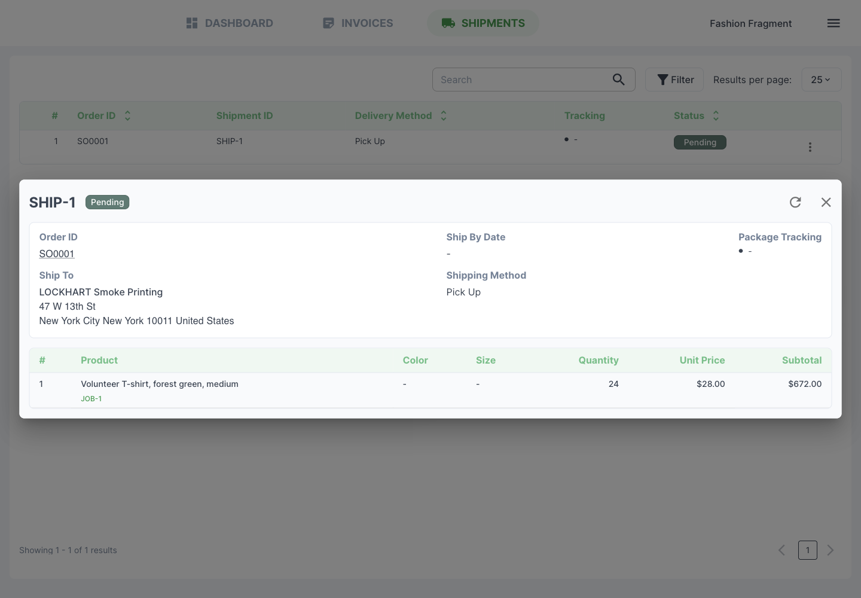Click the refresh icon in SHIP-1 panel

click(x=795, y=202)
